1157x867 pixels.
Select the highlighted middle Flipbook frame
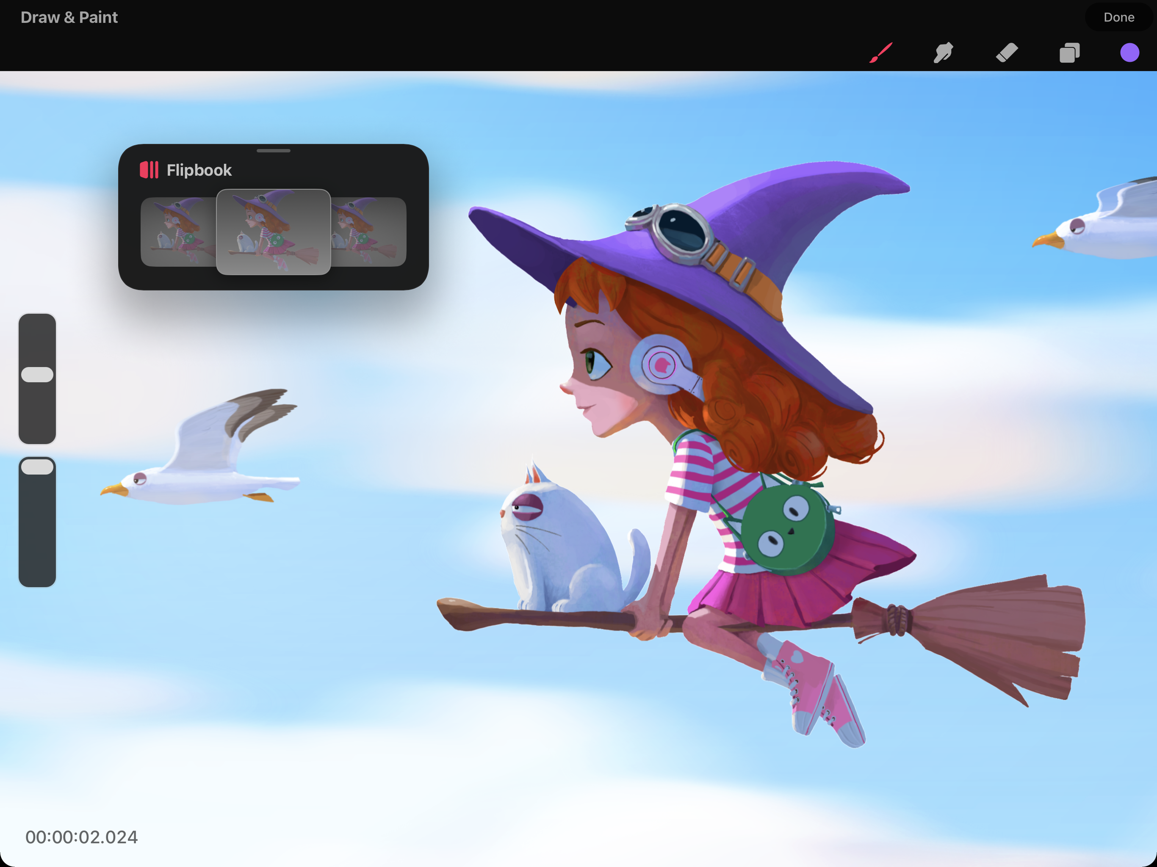pyautogui.click(x=273, y=232)
